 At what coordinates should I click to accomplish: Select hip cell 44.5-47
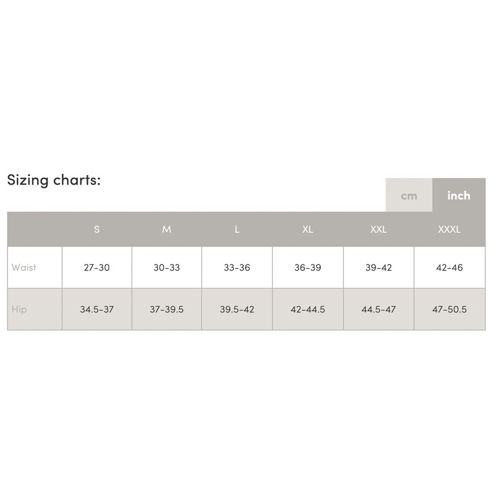coord(378,309)
